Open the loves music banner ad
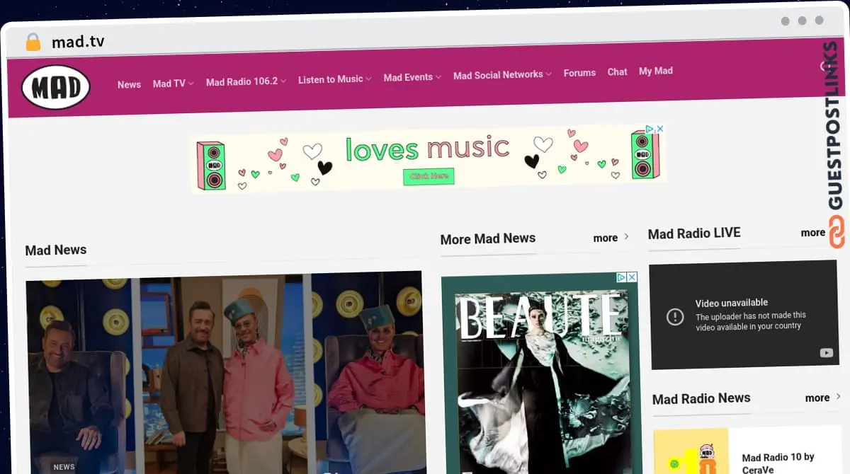This screenshot has width=850, height=474. [x=429, y=158]
